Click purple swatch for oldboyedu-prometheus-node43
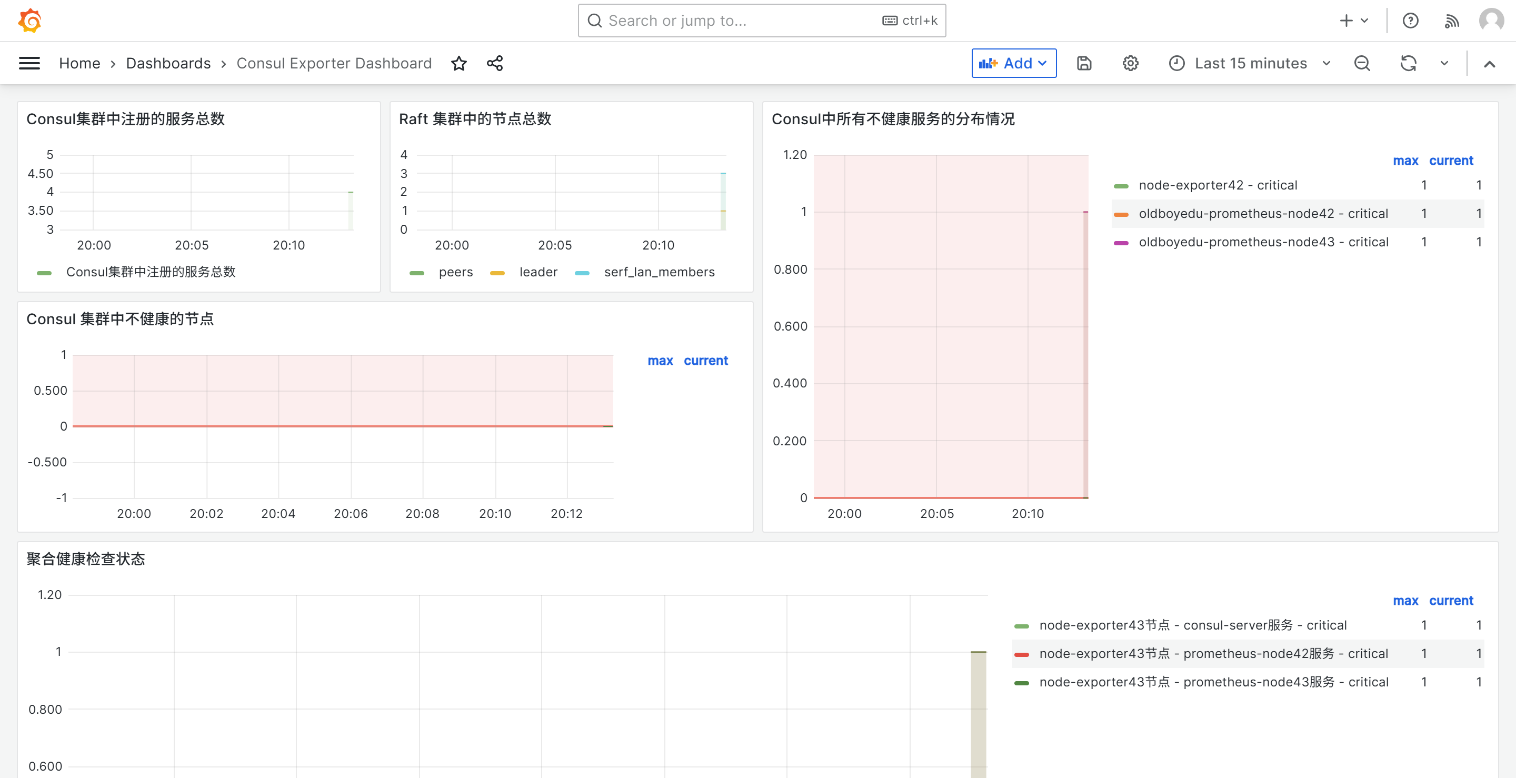 pyautogui.click(x=1121, y=243)
